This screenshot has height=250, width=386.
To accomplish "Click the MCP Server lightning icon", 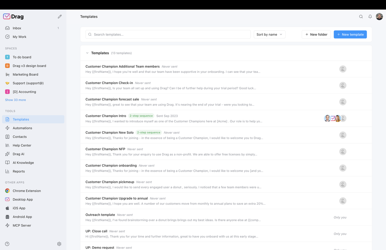I will click(x=7, y=225).
